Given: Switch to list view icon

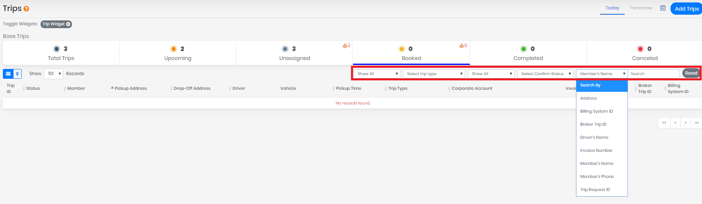Looking at the screenshot, I should point(8,74).
